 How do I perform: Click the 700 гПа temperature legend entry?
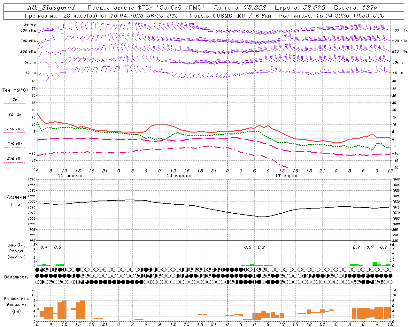(15, 144)
